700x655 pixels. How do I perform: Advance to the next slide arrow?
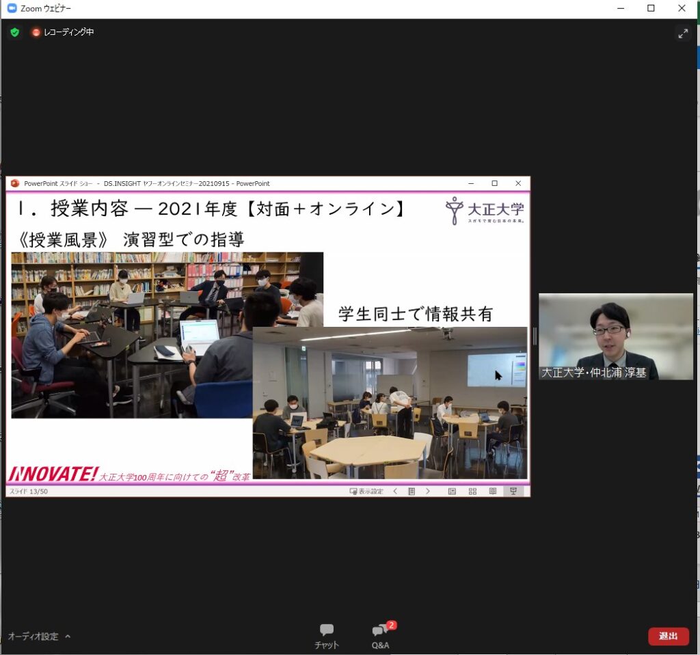428,491
